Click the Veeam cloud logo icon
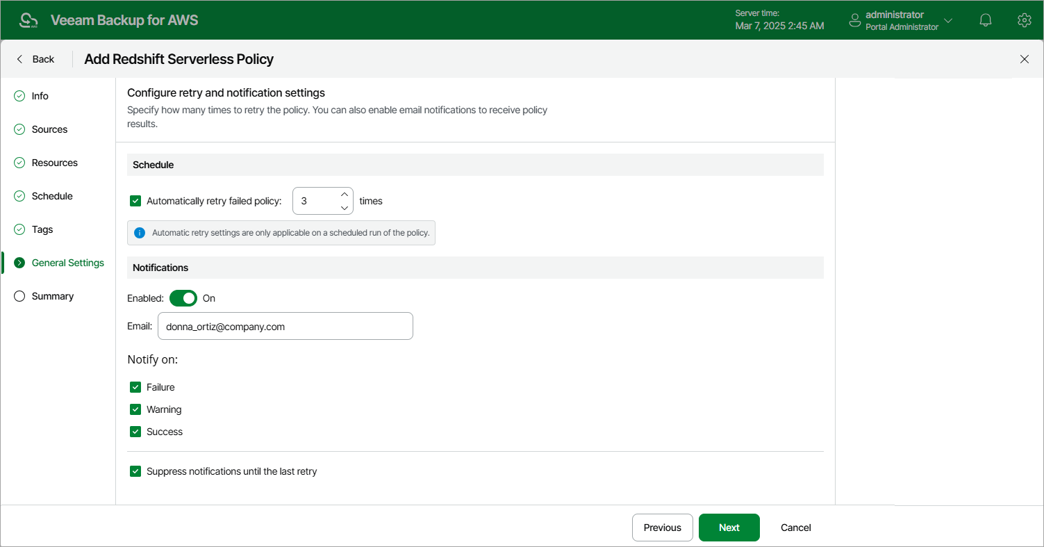This screenshot has width=1044, height=547. (x=28, y=20)
